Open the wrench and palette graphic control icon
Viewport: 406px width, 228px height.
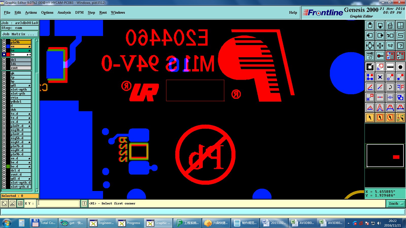click(x=370, y=56)
